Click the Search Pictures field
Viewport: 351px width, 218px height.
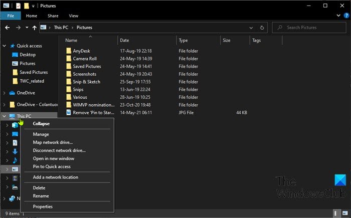click(309, 28)
